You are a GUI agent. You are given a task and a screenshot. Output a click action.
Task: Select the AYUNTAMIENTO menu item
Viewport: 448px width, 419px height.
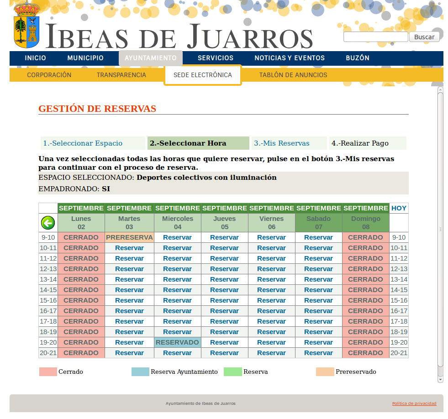151,58
